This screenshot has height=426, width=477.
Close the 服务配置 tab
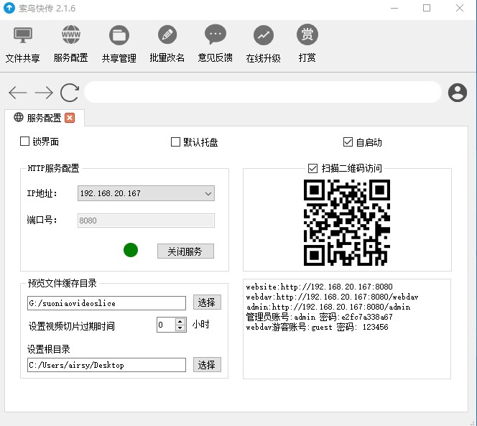coord(70,118)
